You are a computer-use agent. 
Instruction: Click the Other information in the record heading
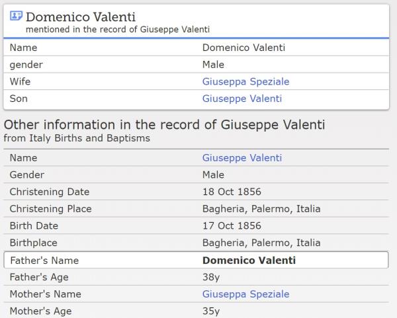pos(164,125)
